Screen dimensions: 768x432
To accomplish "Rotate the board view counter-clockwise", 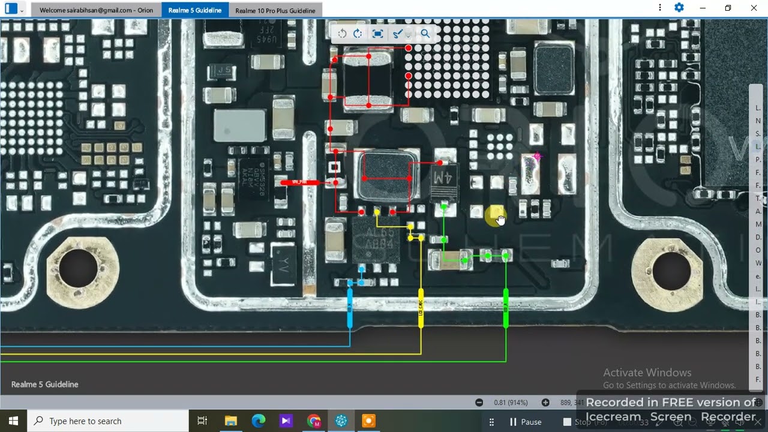I will coord(342,34).
